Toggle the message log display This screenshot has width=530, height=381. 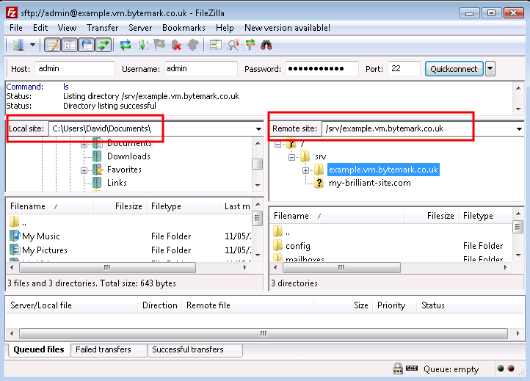click(x=53, y=45)
